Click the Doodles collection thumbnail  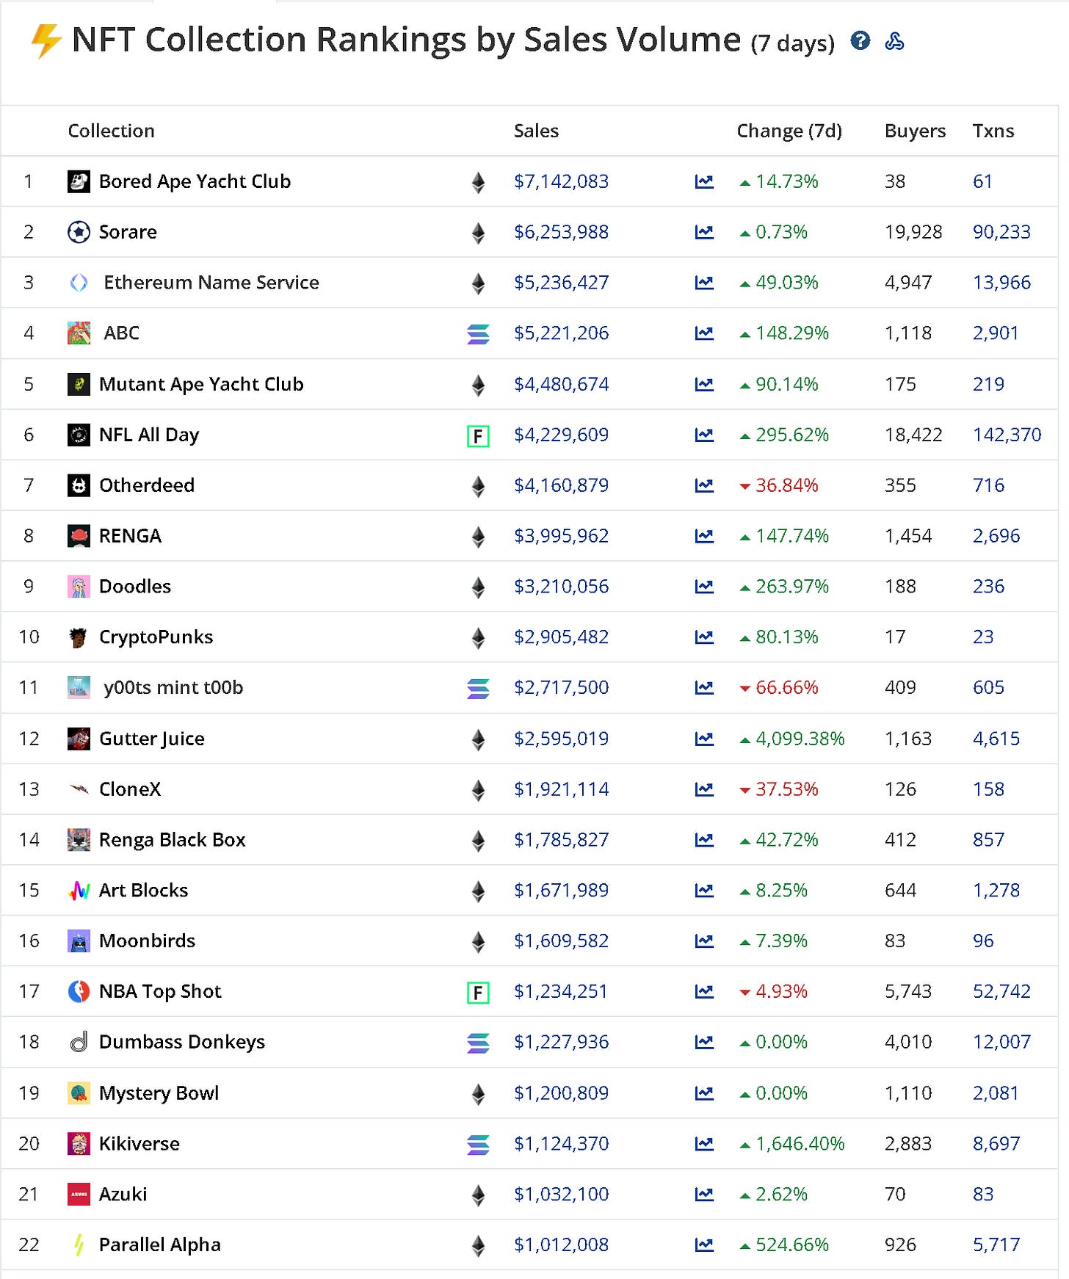tap(79, 587)
